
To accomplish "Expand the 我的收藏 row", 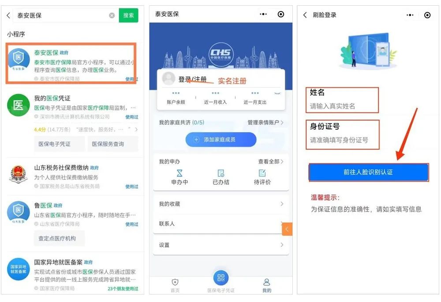I will (x=221, y=204).
